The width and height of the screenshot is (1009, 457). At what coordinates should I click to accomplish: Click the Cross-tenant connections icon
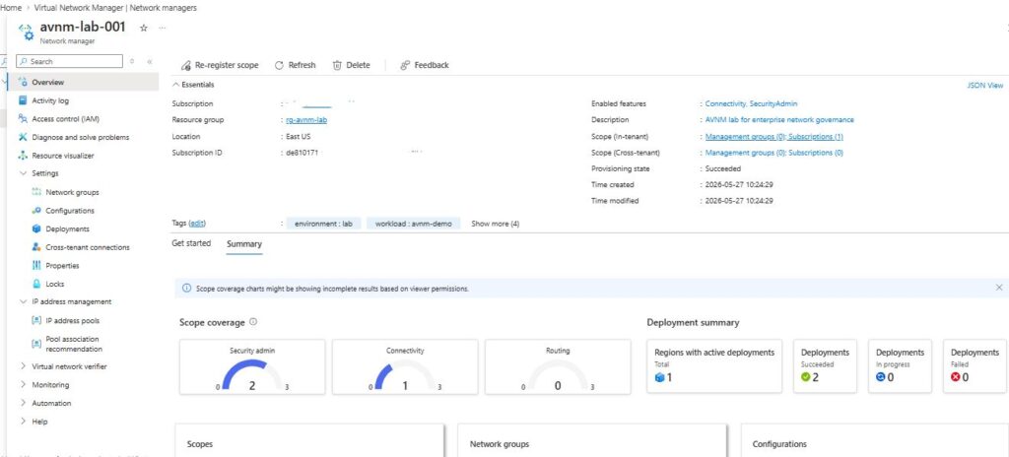click(x=36, y=247)
